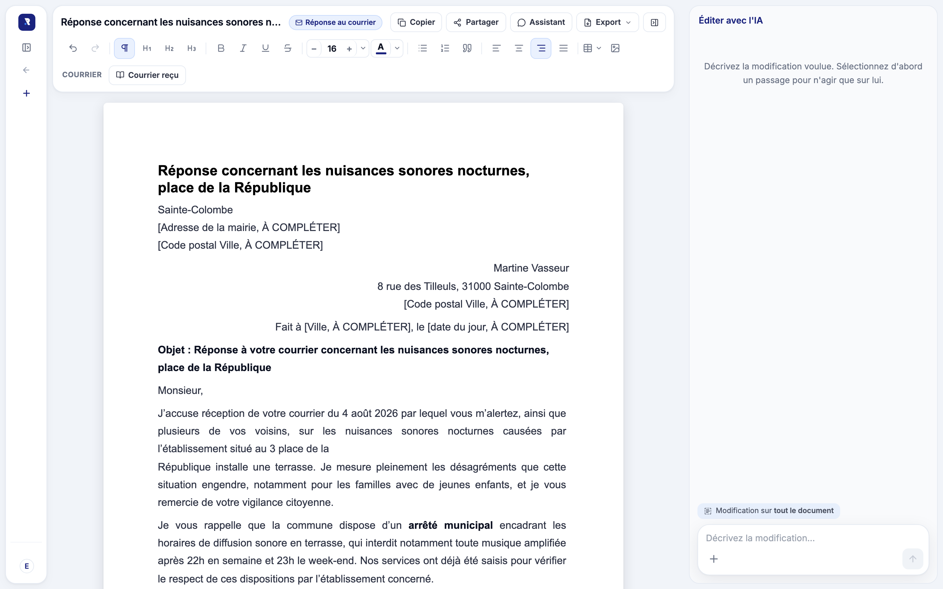This screenshot has width=943, height=589.
Task: Focus the Décrivez la modification input
Action: (x=813, y=538)
